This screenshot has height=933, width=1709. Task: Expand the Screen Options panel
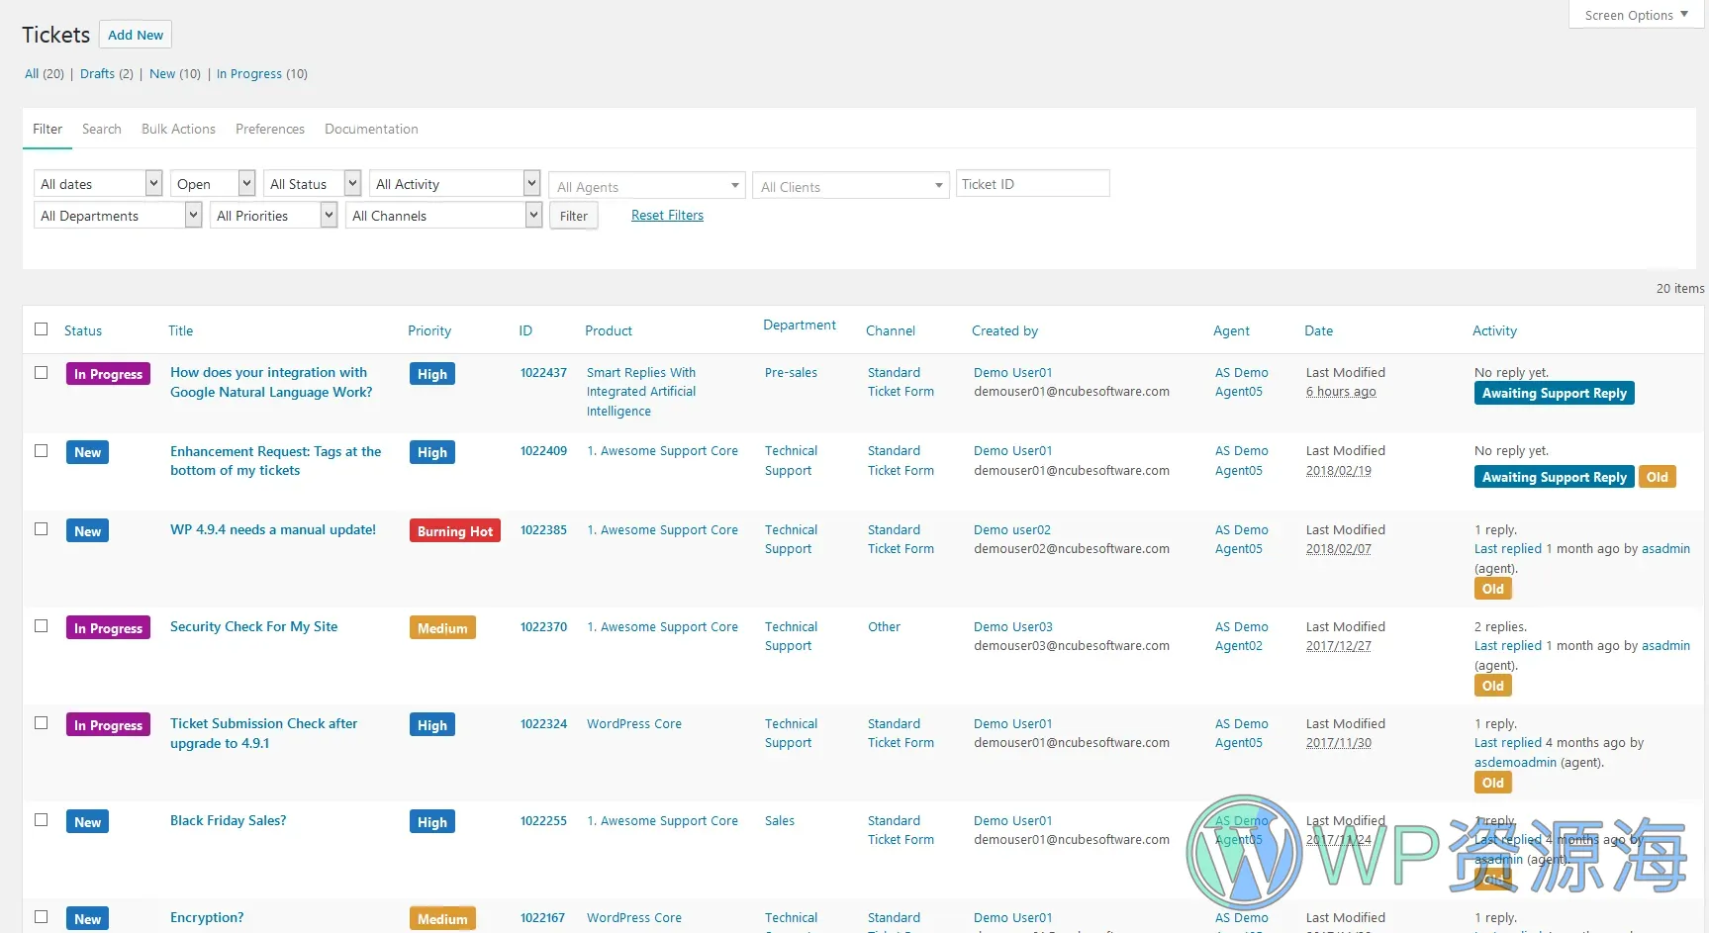pos(1633,14)
